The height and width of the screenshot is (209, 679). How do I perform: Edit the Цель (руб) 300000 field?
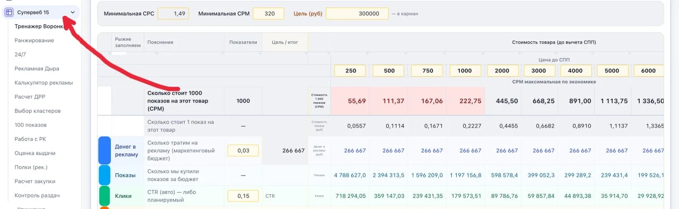[x=357, y=14]
